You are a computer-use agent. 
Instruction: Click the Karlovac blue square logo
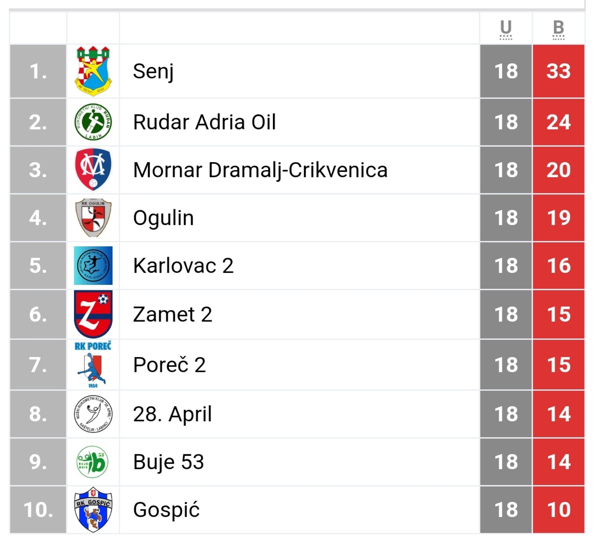(x=93, y=265)
